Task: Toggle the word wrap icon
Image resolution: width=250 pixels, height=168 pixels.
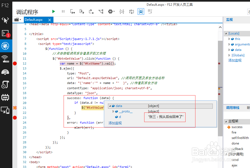Action: click(x=131, y=11)
